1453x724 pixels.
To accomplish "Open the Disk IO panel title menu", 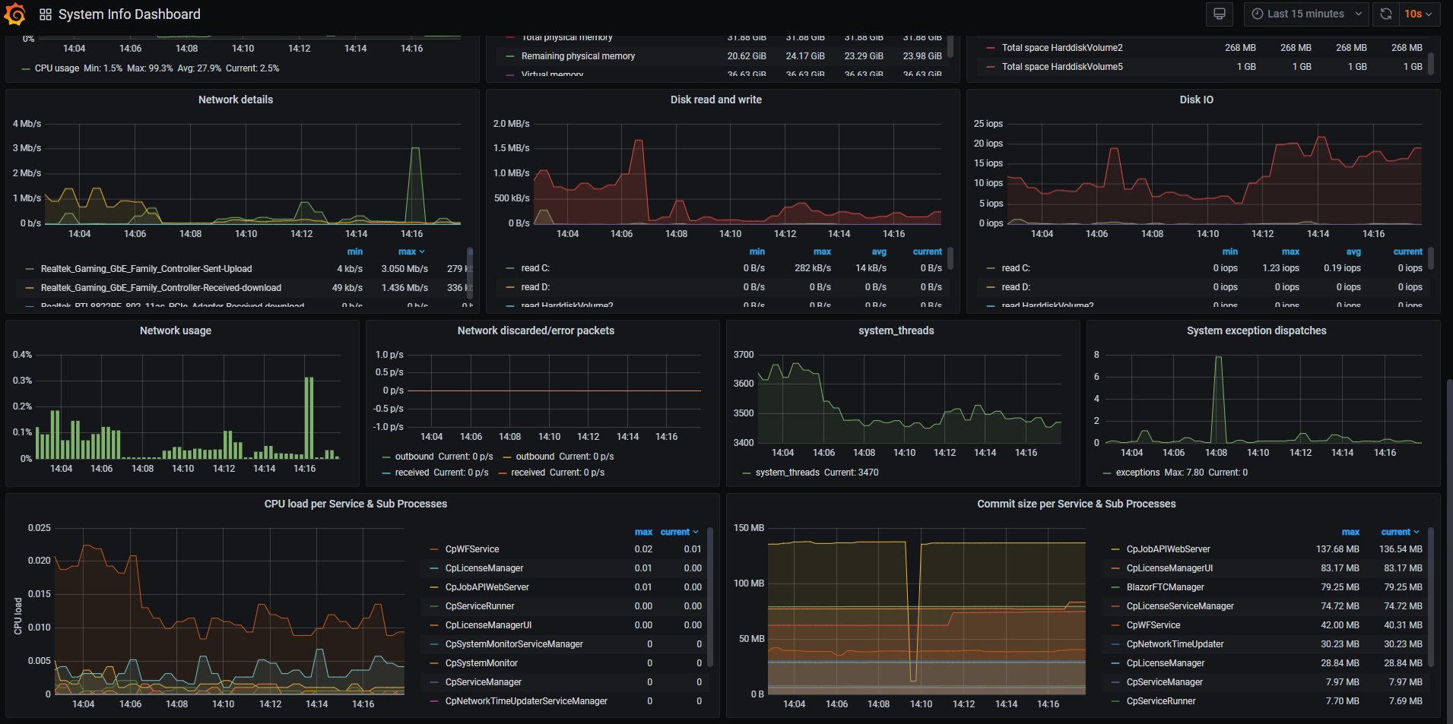I will 1197,100.
